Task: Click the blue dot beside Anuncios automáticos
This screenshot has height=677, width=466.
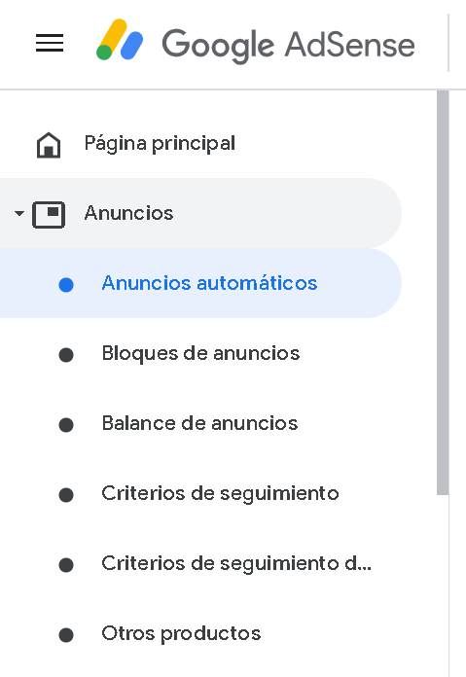Action: pyautogui.click(x=66, y=285)
